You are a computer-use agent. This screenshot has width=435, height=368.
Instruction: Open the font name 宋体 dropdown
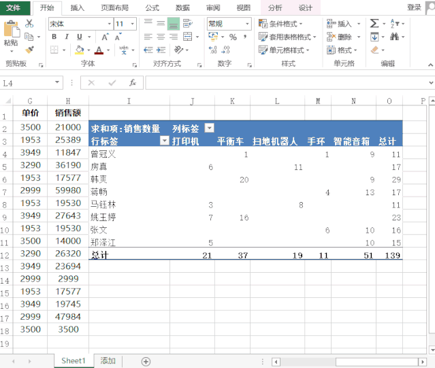pos(110,24)
